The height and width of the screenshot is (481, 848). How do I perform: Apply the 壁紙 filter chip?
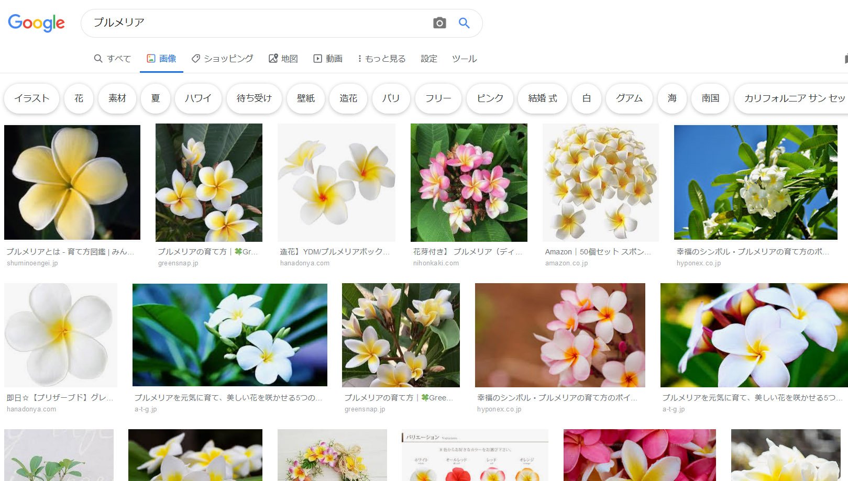306,98
